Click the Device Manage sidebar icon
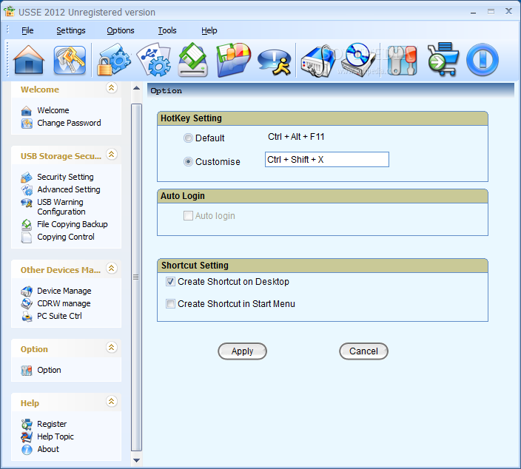 point(27,291)
